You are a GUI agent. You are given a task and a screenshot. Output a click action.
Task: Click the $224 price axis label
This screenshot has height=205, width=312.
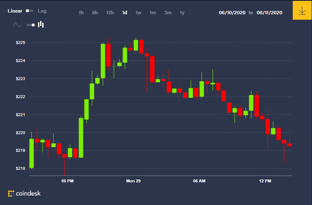pyautogui.click(x=20, y=61)
